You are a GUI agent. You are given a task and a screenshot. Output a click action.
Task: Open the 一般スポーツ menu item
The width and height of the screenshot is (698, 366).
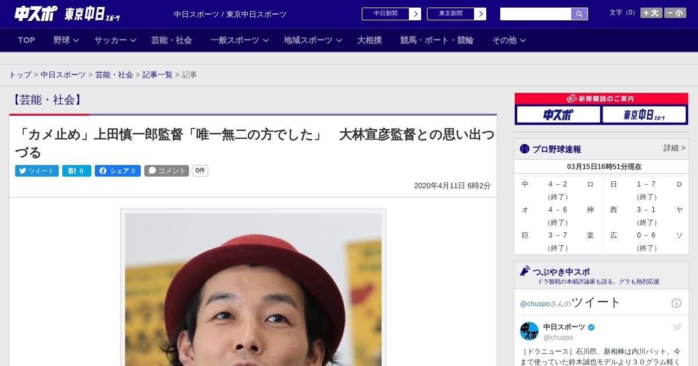click(x=235, y=40)
